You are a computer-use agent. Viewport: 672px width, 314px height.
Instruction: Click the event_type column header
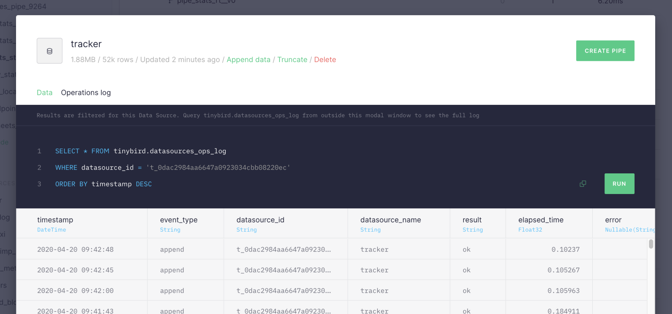tap(179, 220)
